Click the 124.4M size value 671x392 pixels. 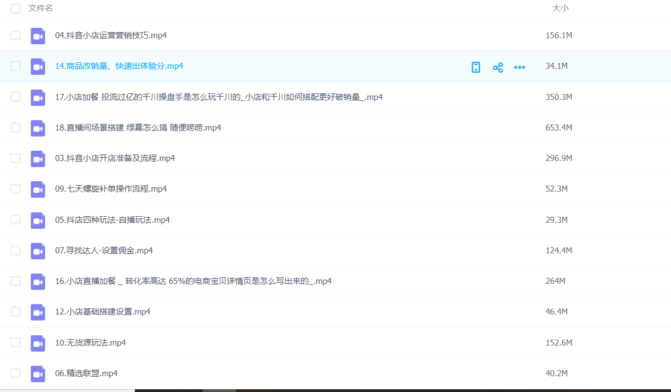[559, 251]
